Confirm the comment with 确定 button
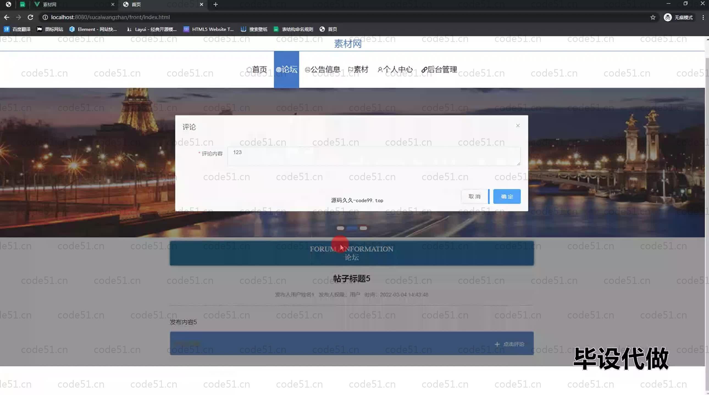 (507, 196)
